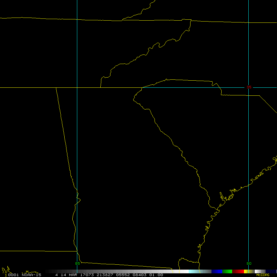Click the red segment of color bar
Screen dimensions: 277x277
pyautogui.click(x=238, y=271)
